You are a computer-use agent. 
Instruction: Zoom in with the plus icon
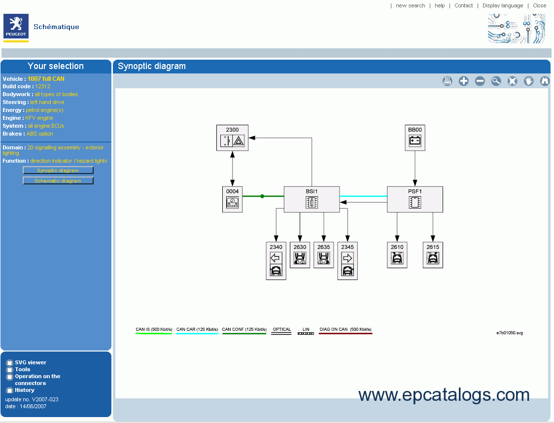tap(463, 81)
